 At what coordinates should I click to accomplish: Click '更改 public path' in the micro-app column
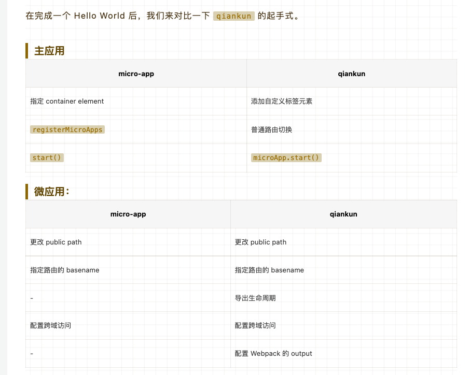coord(56,242)
